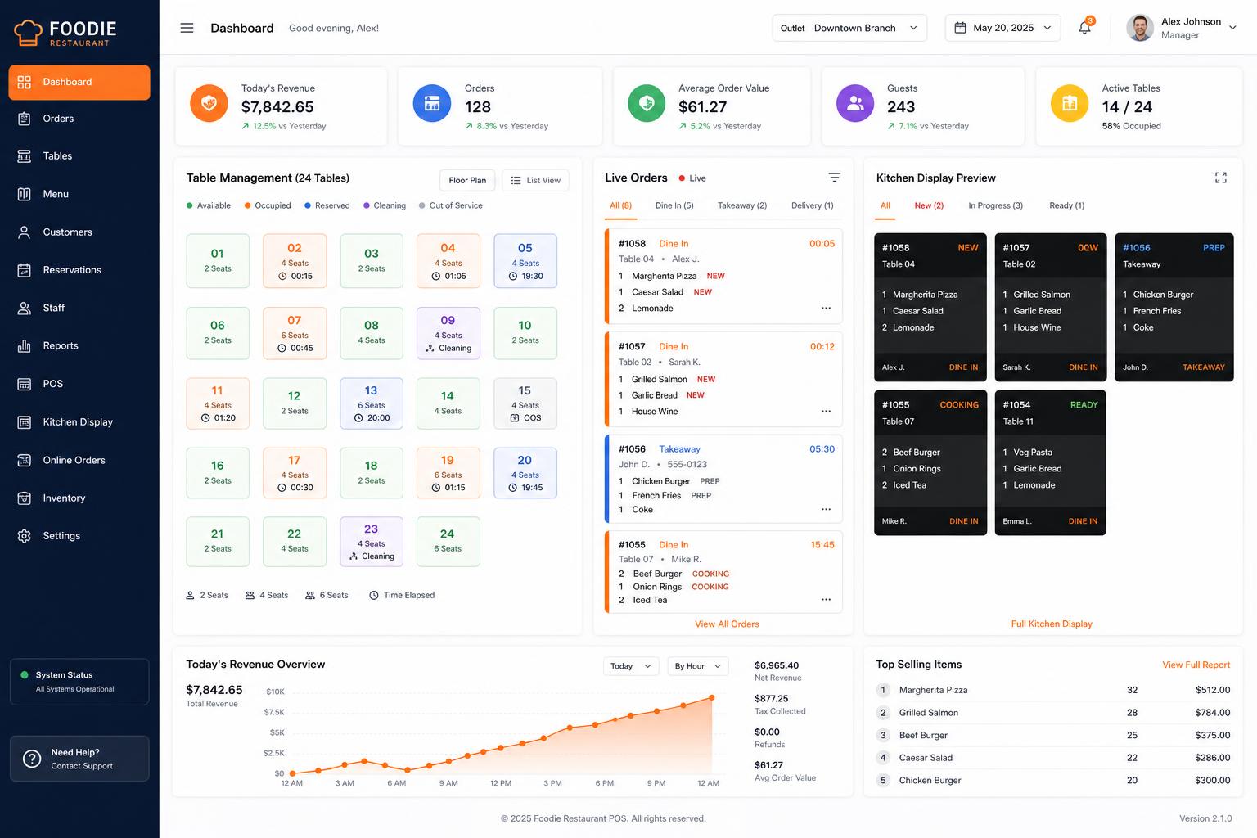The height and width of the screenshot is (838, 1257).
Task: Open Inventory in sidebar
Action: [x=79, y=498]
